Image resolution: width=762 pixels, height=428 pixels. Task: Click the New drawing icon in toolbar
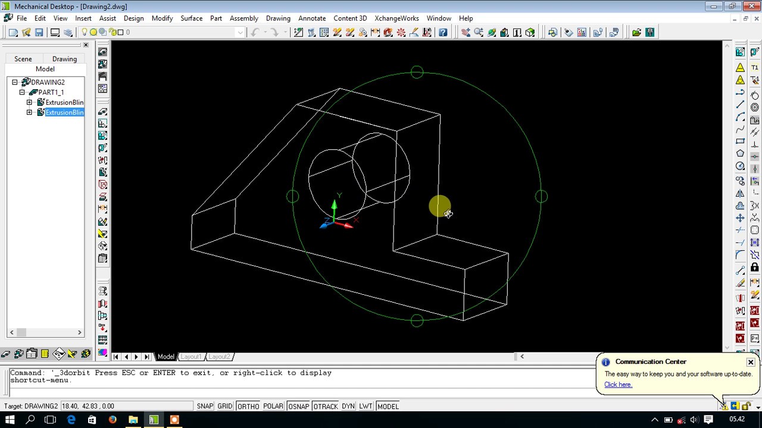click(x=13, y=32)
